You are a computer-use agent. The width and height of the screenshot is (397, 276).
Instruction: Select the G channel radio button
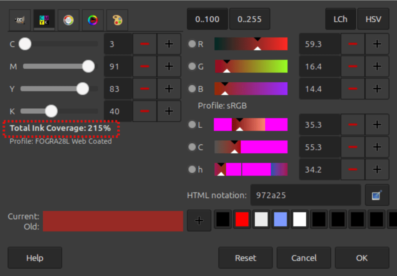coord(192,66)
